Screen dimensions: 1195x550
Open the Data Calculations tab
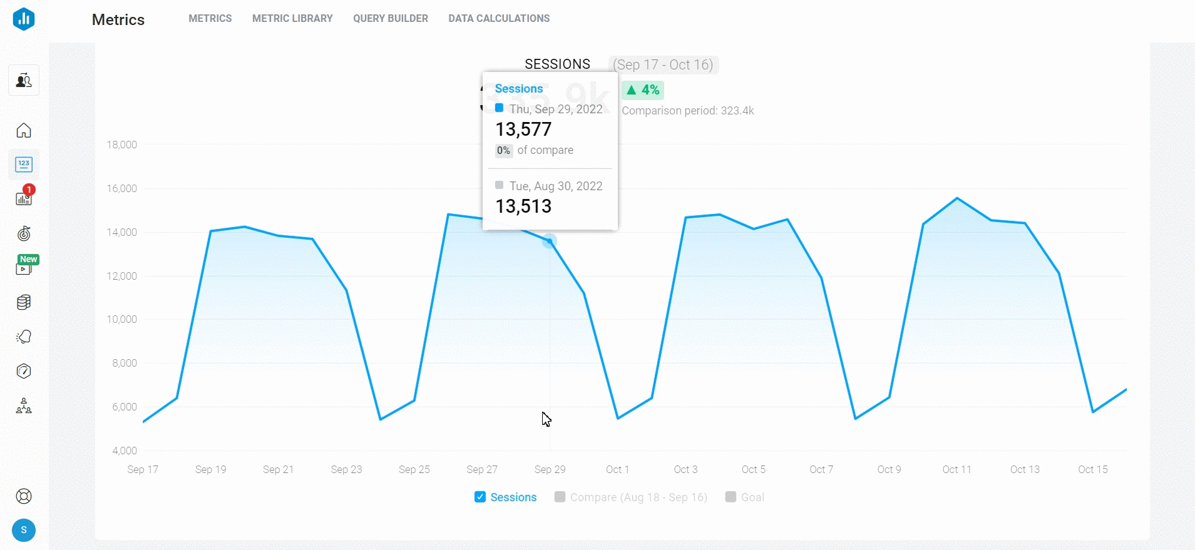click(x=499, y=19)
